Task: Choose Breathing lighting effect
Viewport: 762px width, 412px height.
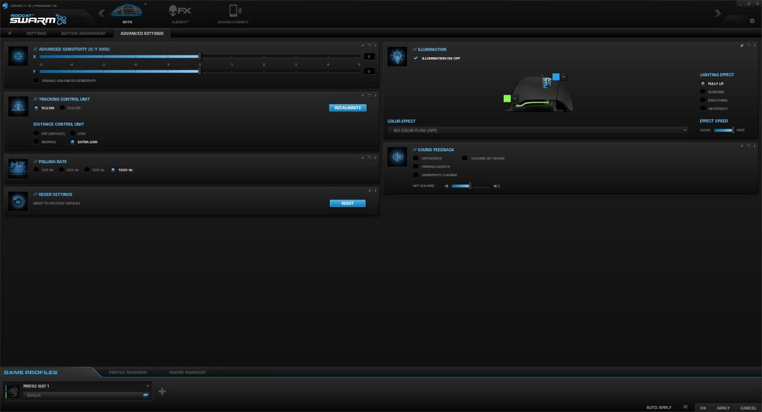Action: click(703, 100)
